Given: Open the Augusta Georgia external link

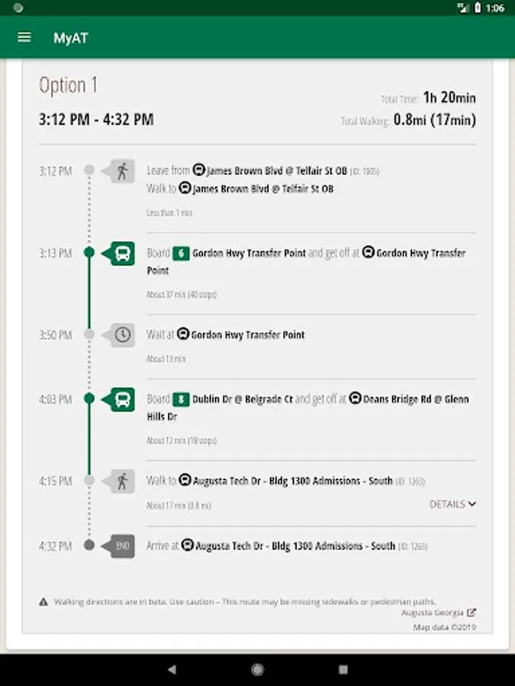Looking at the screenshot, I should pos(439,612).
